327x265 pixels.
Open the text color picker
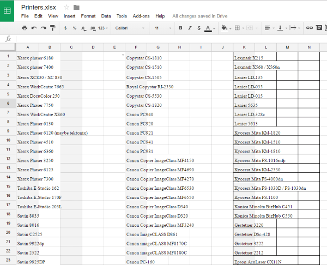coord(208,27)
